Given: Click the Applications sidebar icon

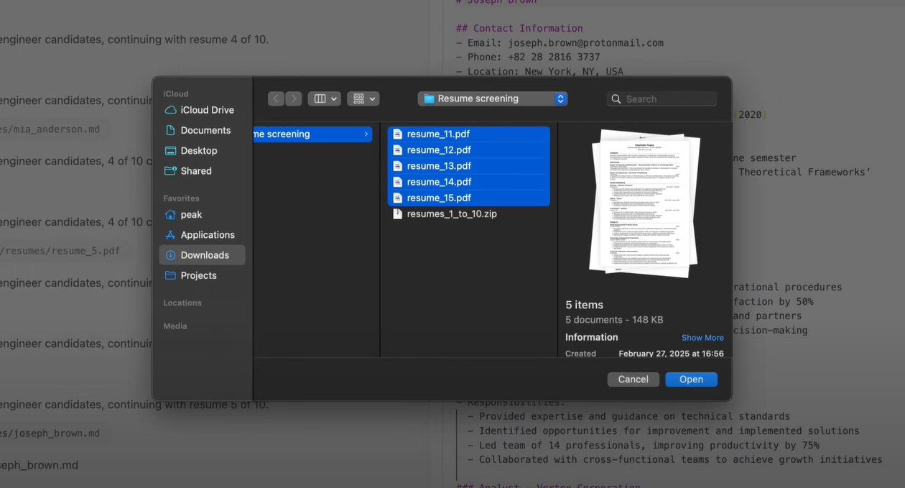Looking at the screenshot, I should [170, 235].
